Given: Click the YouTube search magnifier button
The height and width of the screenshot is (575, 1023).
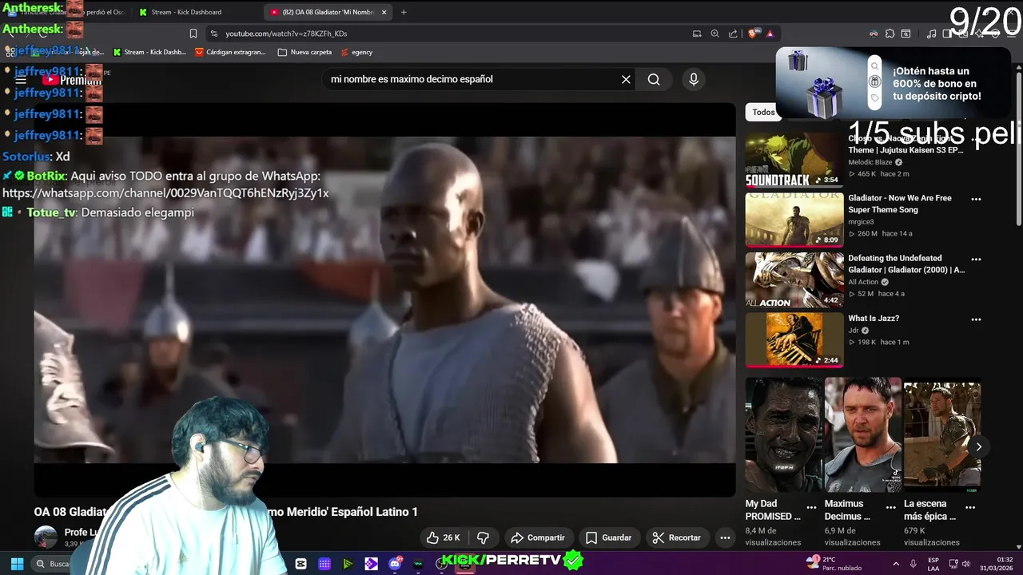Looking at the screenshot, I should pos(654,79).
